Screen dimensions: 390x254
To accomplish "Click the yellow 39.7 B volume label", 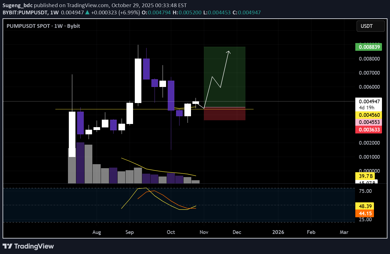I will coord(364,176).
